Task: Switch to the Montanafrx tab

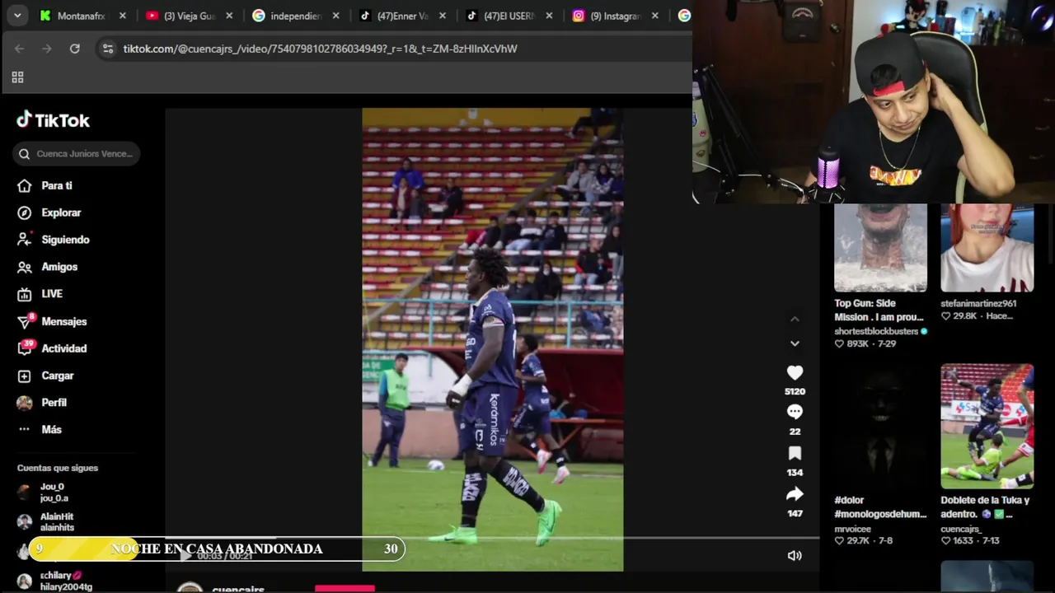Action: pyautogui.click(x=81, y=16)
